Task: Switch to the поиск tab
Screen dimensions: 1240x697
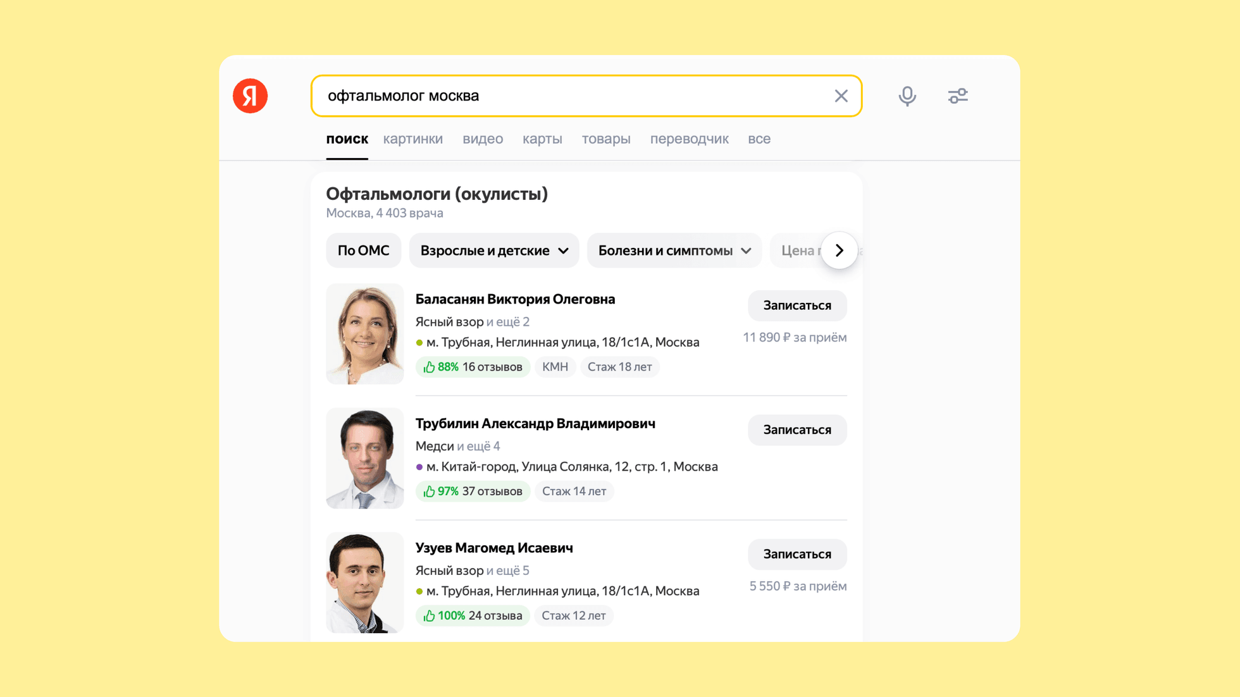Action: point(347,139)
